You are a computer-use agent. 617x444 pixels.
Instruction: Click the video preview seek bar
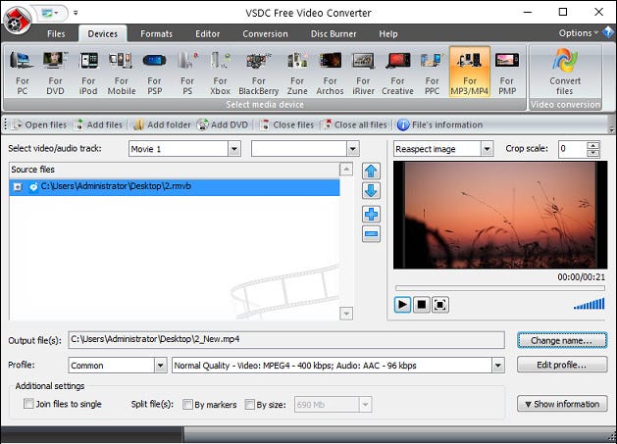[499, 288]
